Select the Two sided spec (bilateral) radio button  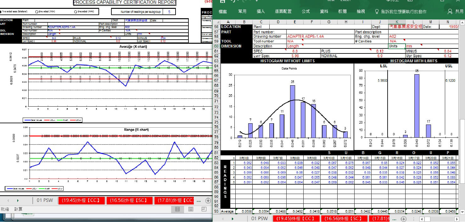pos(1,12)
